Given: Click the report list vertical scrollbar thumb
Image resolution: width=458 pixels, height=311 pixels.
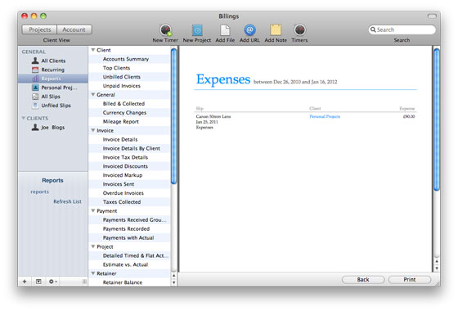Looking at the screenshot, I should (x=173, y=116).
